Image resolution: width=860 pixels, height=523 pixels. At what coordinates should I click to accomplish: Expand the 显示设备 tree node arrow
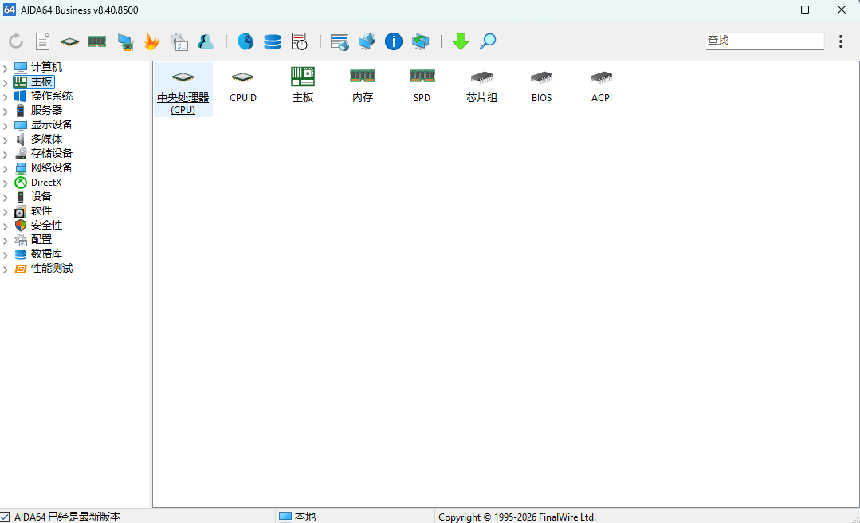6,126
